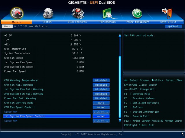Click the Save & Exit door icon
Image resolution: width=185 pixels, height=138 pixels.
click(168, 13)
